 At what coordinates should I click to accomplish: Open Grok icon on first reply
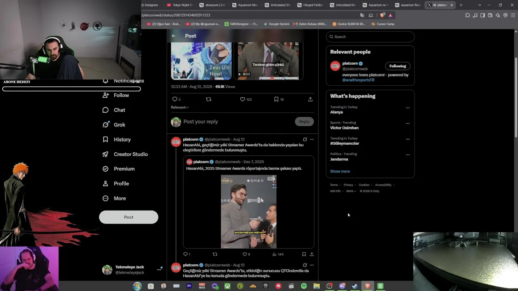coord(305,139)
